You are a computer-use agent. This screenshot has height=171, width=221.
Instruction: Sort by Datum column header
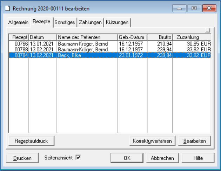coord(42,37)
